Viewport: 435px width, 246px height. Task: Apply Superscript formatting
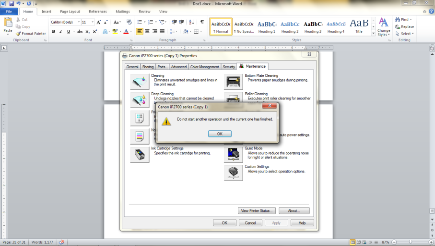click(94, 31)
